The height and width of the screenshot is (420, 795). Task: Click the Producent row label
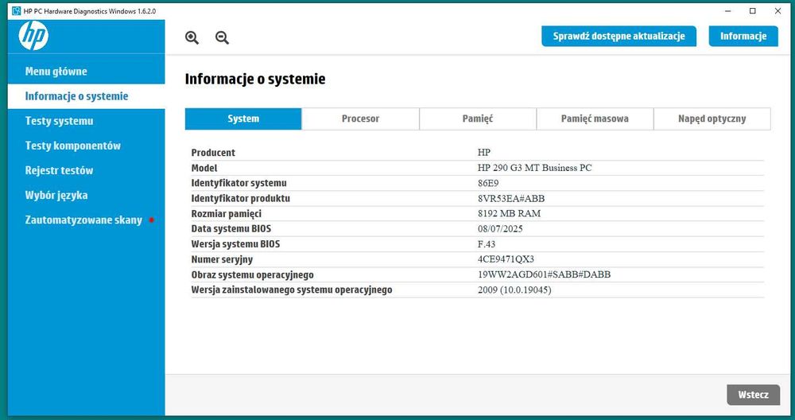point(213,153)
